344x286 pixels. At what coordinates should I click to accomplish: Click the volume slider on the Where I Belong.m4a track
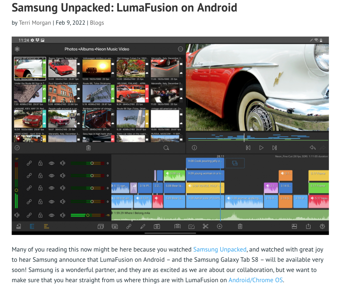[87, 215]
